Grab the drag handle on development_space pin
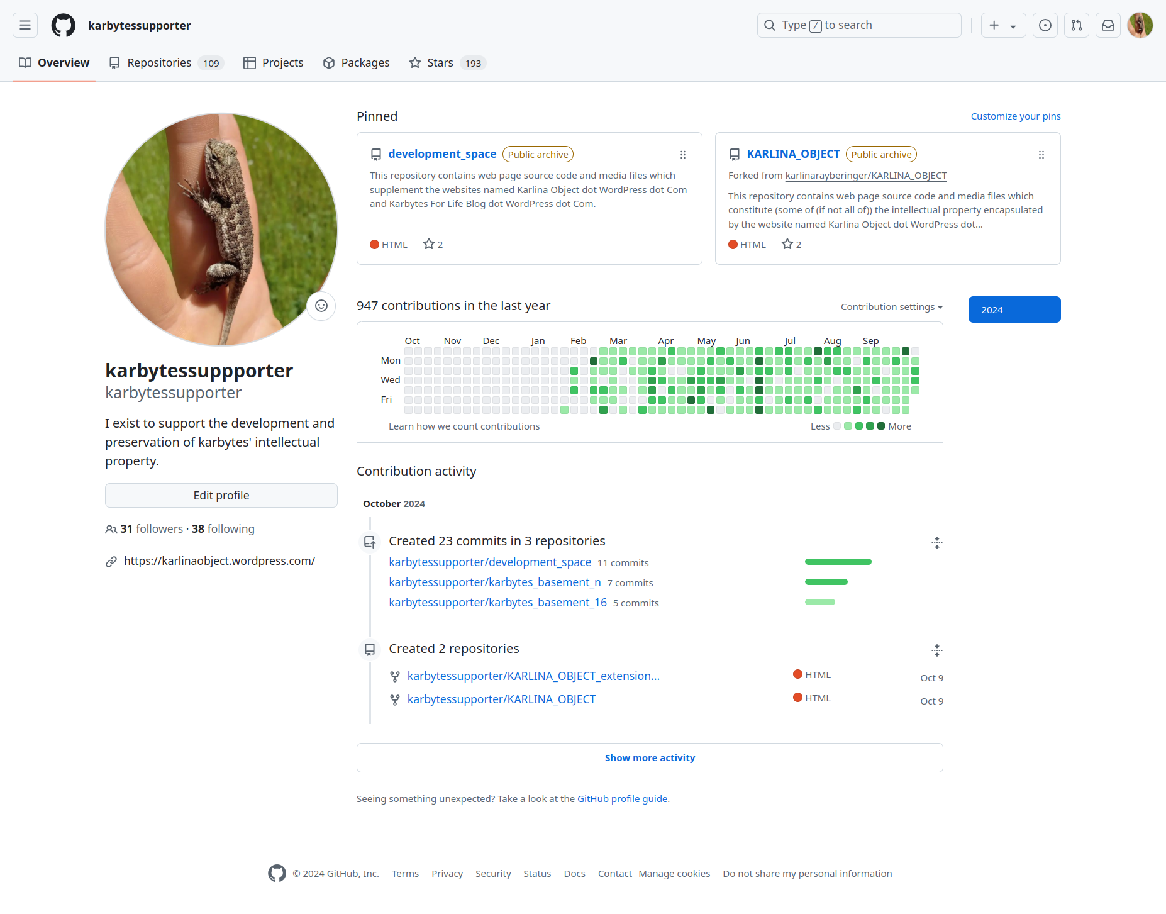 (x=683, y=155)
